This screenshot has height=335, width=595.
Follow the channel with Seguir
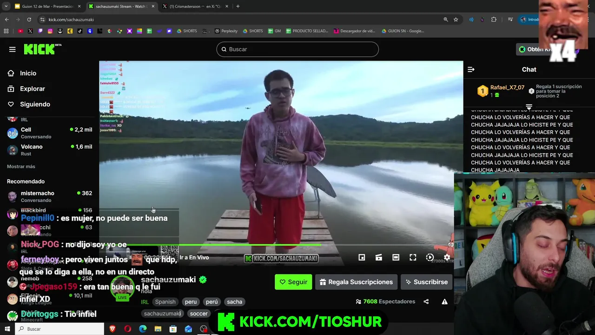point(293,282)
